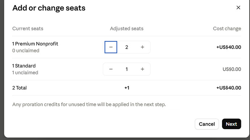Click the +1 total adjusted seats value
250x140 pixels.
(x=127, y=88)
